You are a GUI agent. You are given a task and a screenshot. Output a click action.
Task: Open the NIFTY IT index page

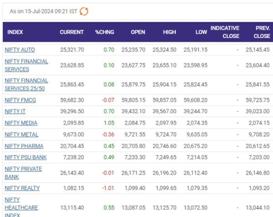[x=16, y=111]
